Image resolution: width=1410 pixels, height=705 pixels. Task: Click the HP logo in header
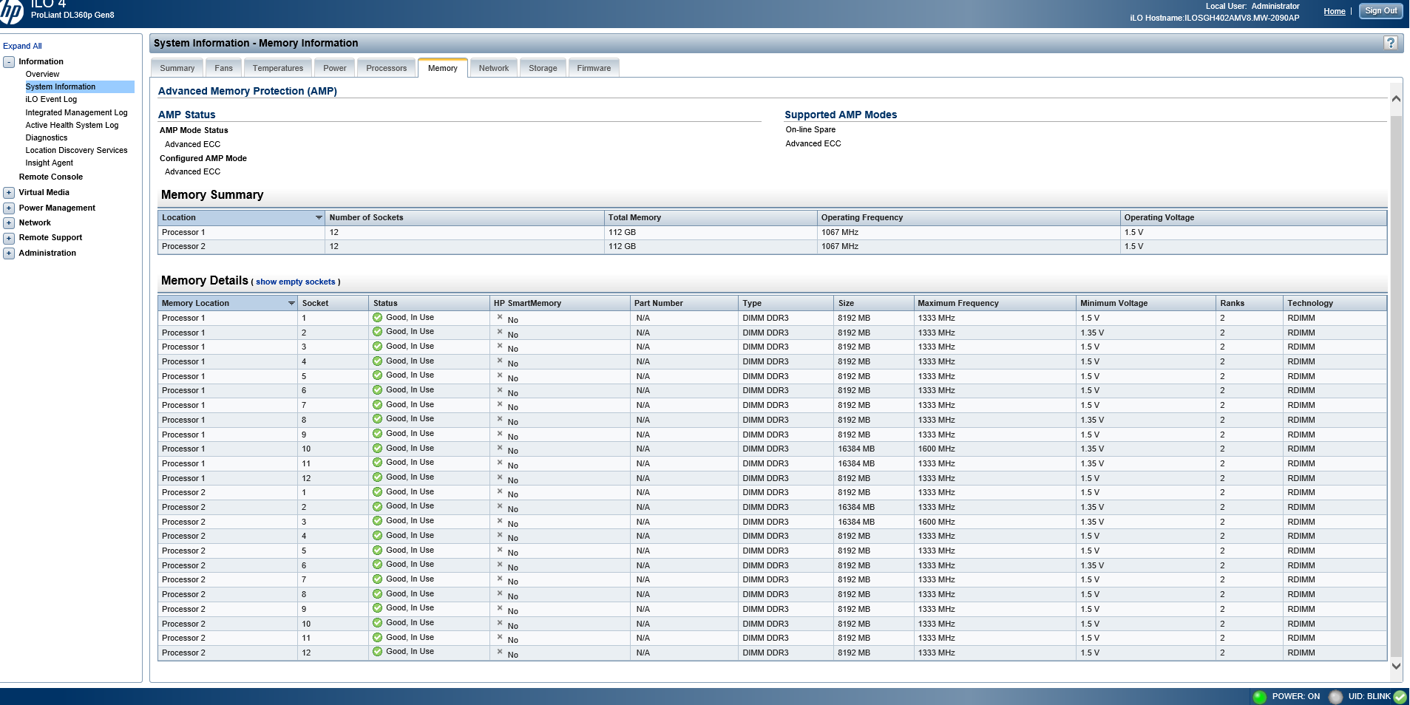(x=10, y=12)
